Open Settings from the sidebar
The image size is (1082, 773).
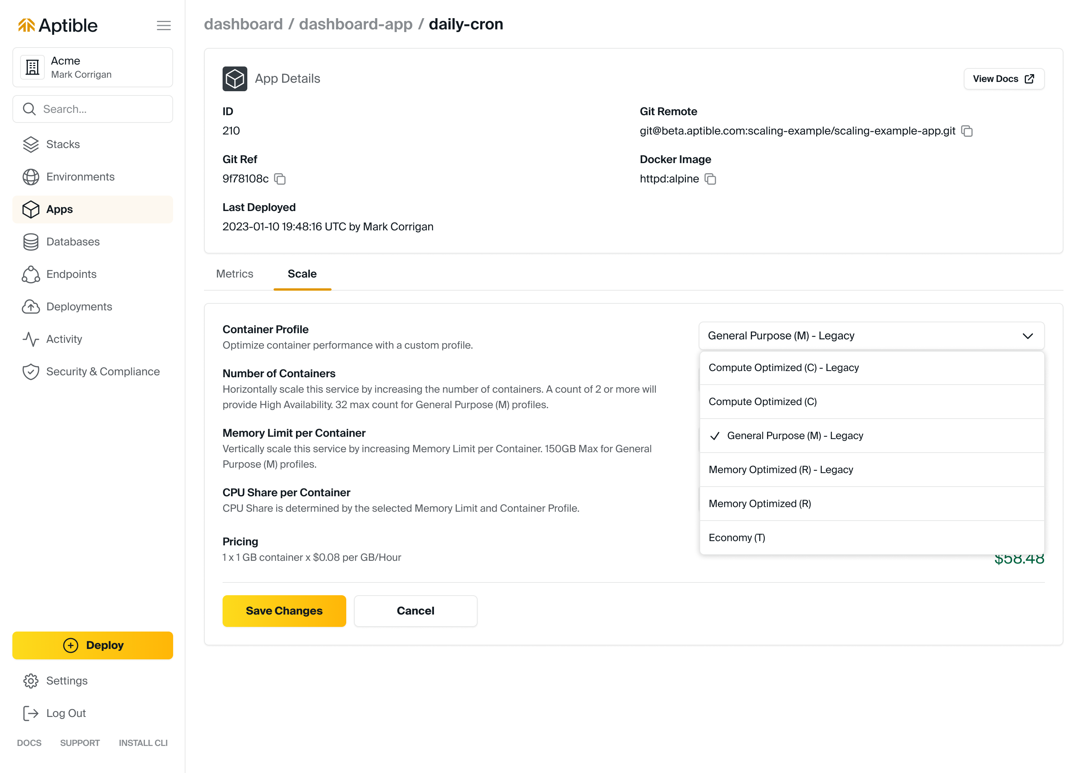(x=66, y=681)
